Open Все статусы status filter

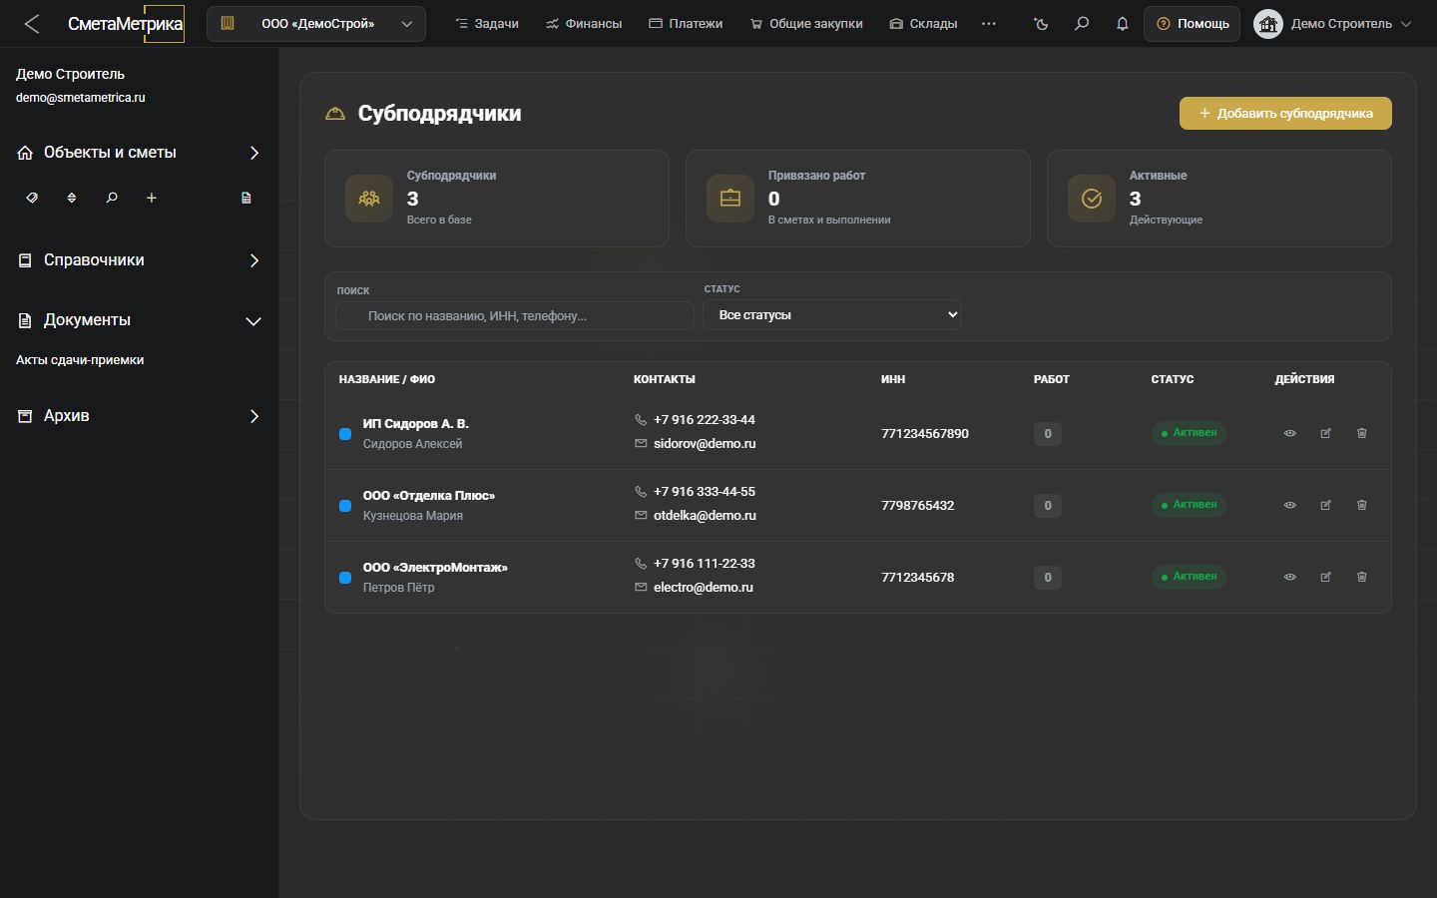(x=832, y=314)
